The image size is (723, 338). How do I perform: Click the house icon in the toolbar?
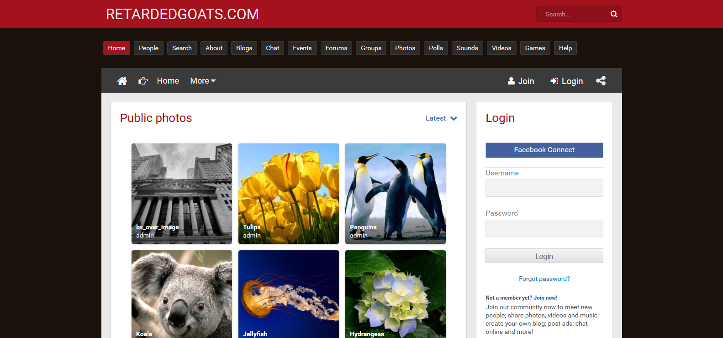tap(122, 81)
